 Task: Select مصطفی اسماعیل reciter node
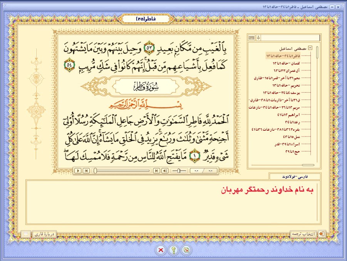point(293,48)
